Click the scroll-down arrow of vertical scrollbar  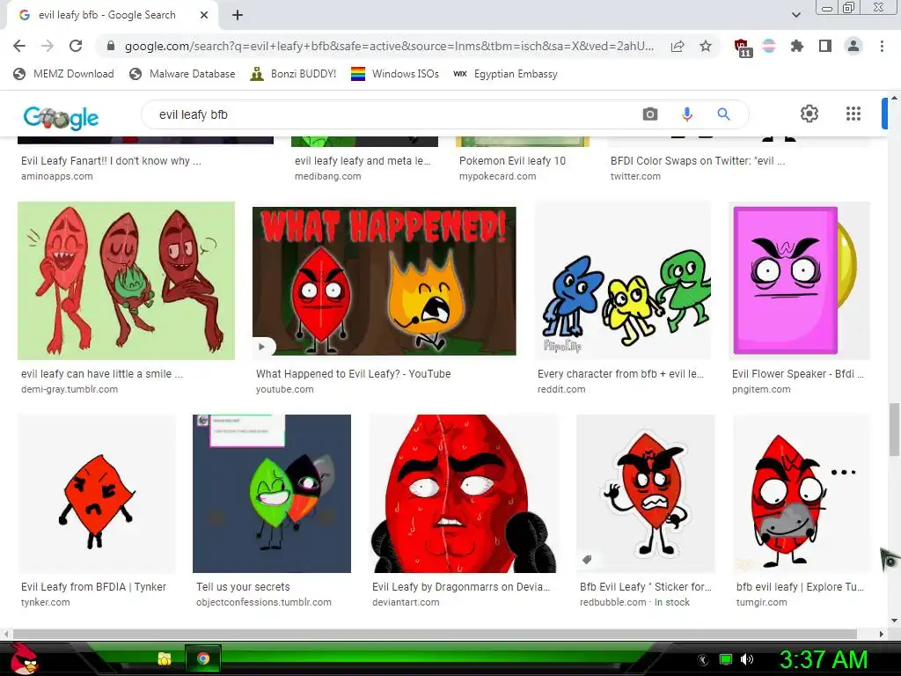click(x=894, y=621)
